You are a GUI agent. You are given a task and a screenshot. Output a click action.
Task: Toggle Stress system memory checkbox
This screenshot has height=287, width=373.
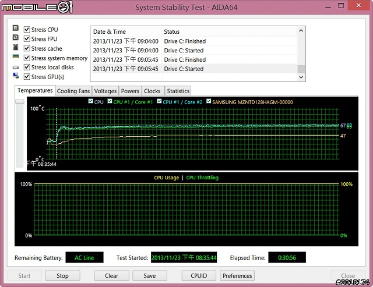coord(27,58)
